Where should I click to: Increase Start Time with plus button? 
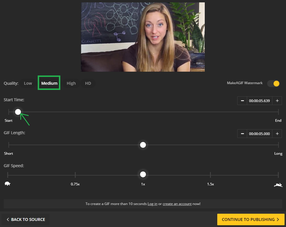pyautogui.click(x=277, y=101)
